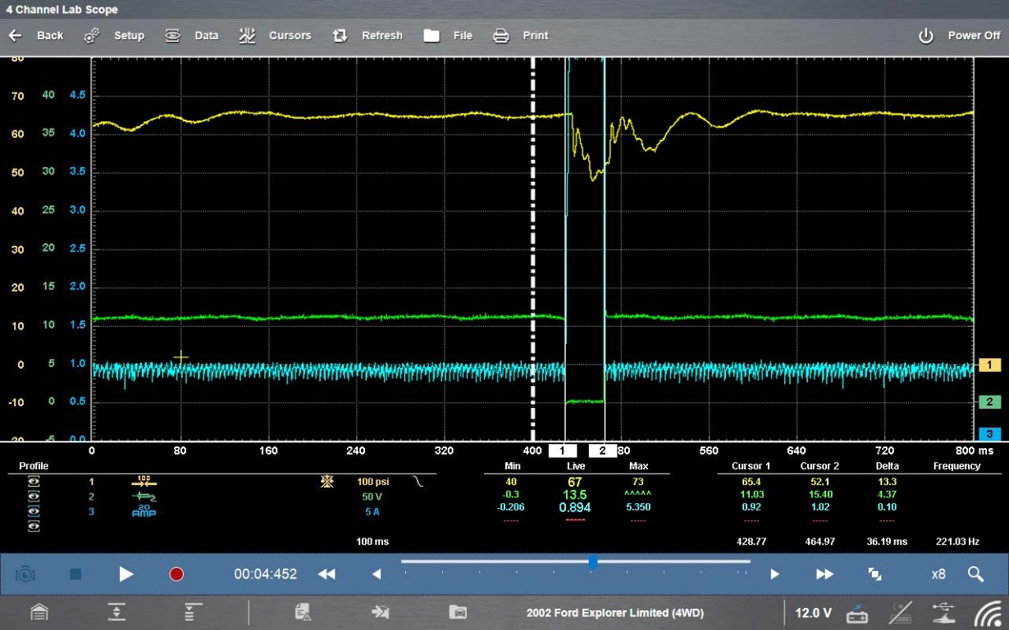Click the fast-forward double arrow icon
The image size is (1009, 630).
[824, 574]
